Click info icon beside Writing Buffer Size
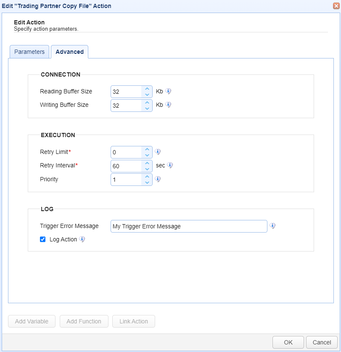This screenshot has height=352, width=341. [x=168, y=105]
